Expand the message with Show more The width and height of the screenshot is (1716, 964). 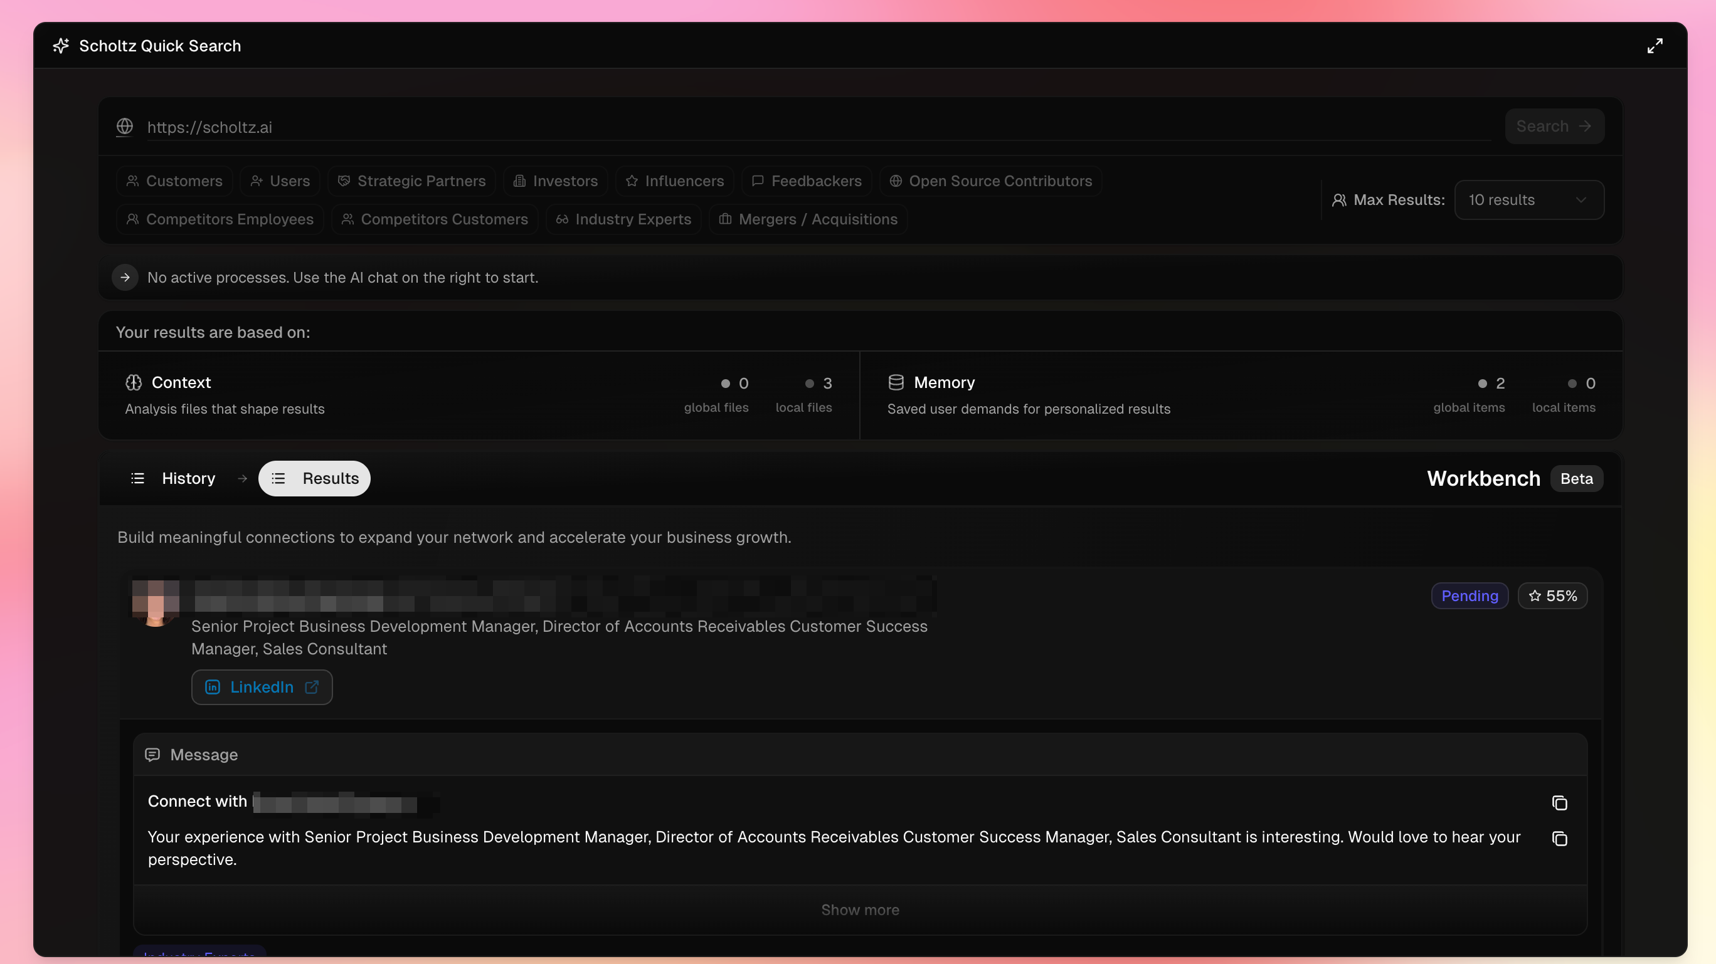[x=860, y=910]
